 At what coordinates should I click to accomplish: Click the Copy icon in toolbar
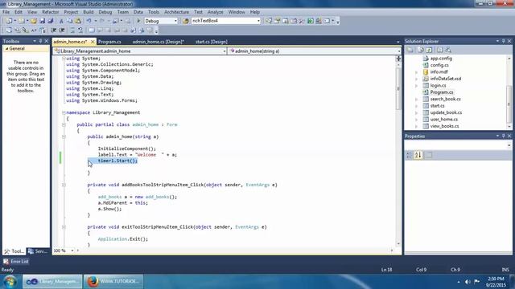point(70,21)
